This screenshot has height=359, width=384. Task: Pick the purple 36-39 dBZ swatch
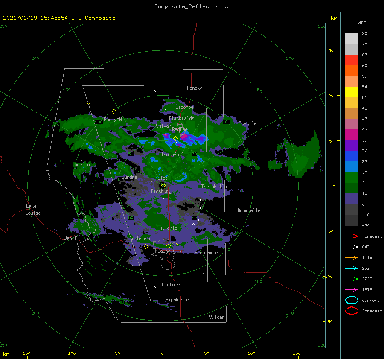(352, 145)
